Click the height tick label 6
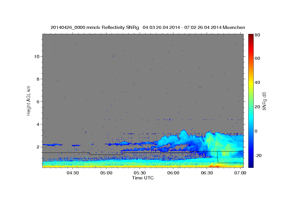 [38, 102]
